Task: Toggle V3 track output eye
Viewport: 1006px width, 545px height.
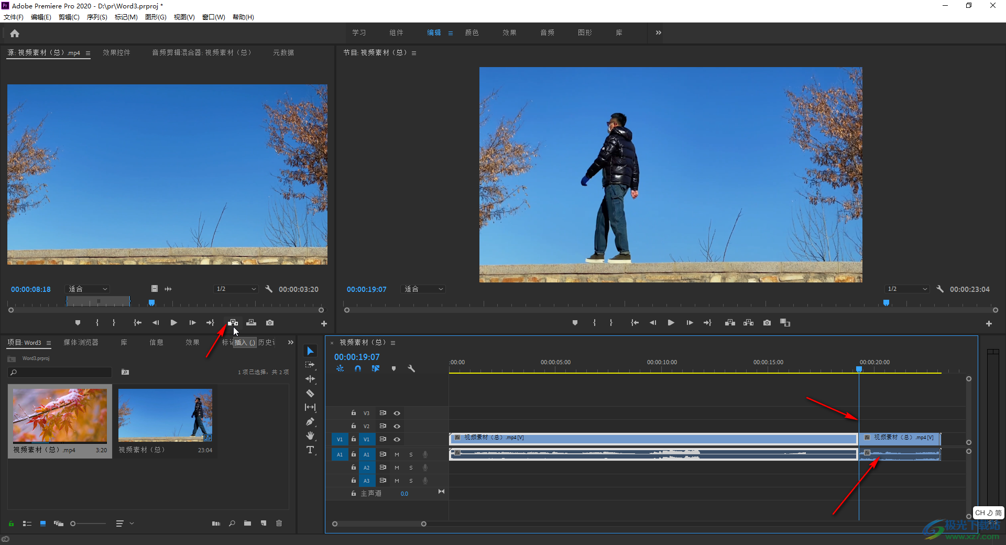Action: [x=397, y=413]
